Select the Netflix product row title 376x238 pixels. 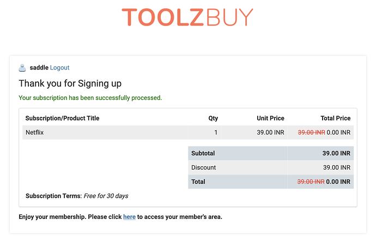tap(34, 133)
